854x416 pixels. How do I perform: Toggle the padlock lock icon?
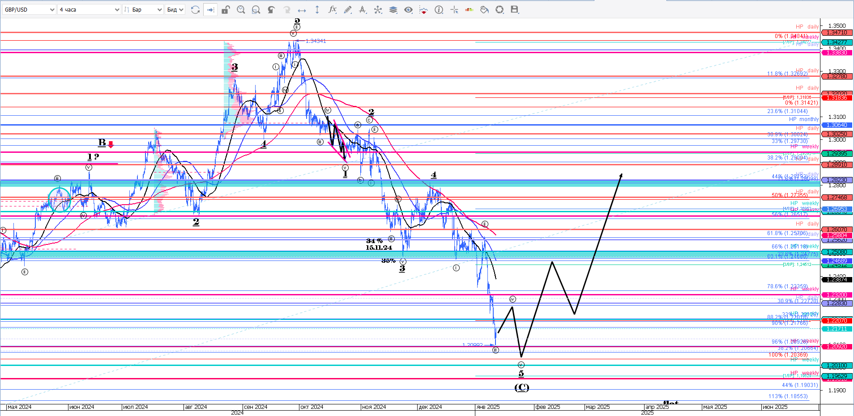click(x=226, y=9)
